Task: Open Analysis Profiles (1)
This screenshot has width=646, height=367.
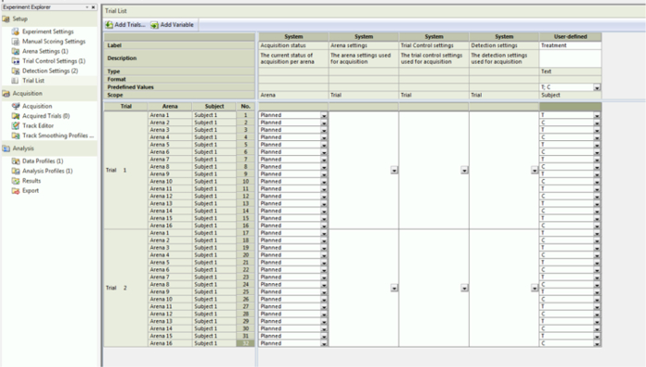Action: point(47,171)
